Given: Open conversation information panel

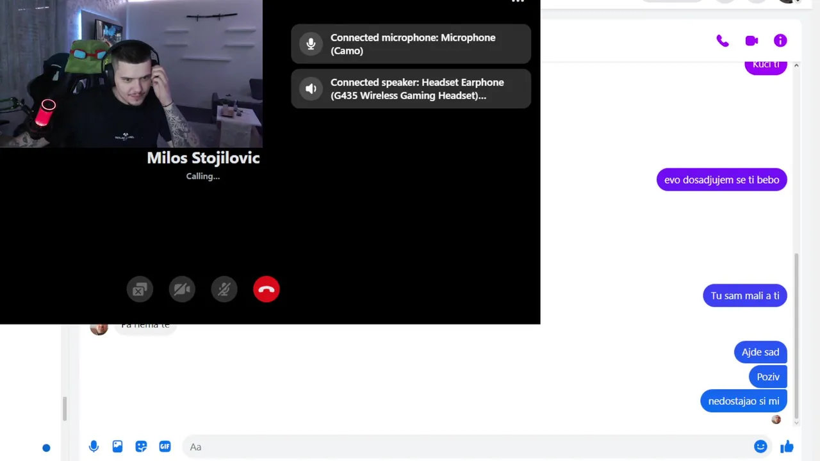Looking at the screenshot, I should tap(780, 41).
